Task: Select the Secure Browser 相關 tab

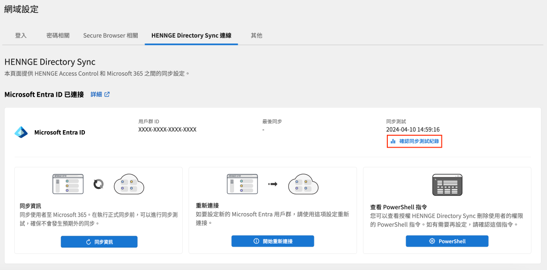Action: click(111, 36)
